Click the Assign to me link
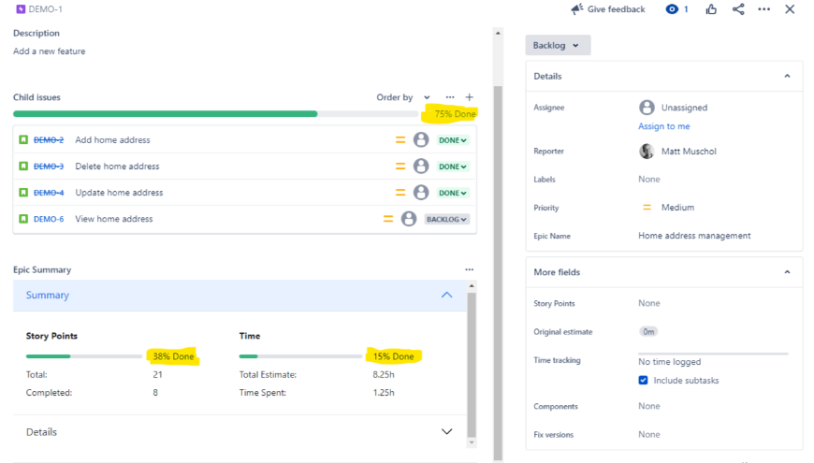This screenshot has height=463, width=814. (x=663, y=126)
